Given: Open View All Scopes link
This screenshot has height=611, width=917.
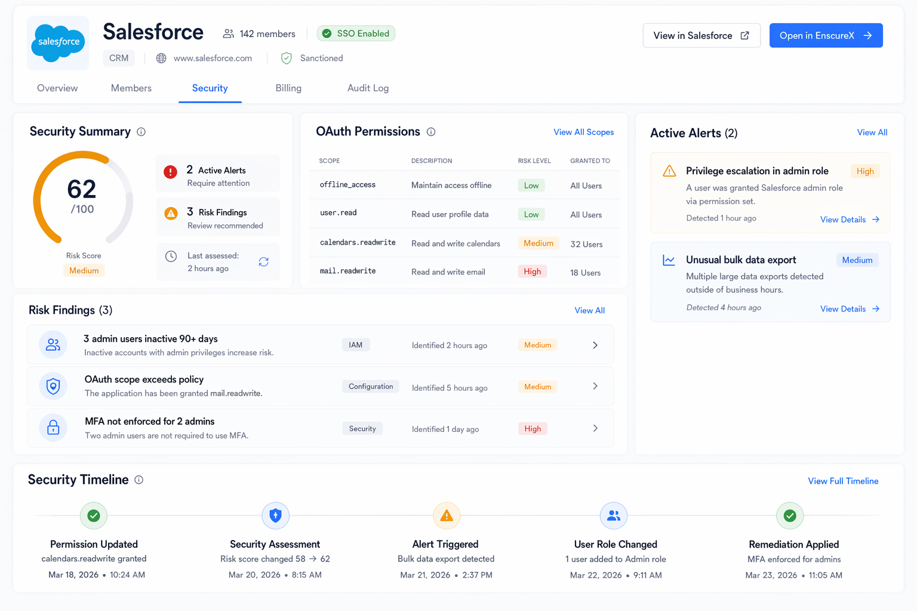Looking at the screenshot, I should click(x=583, y=132).
